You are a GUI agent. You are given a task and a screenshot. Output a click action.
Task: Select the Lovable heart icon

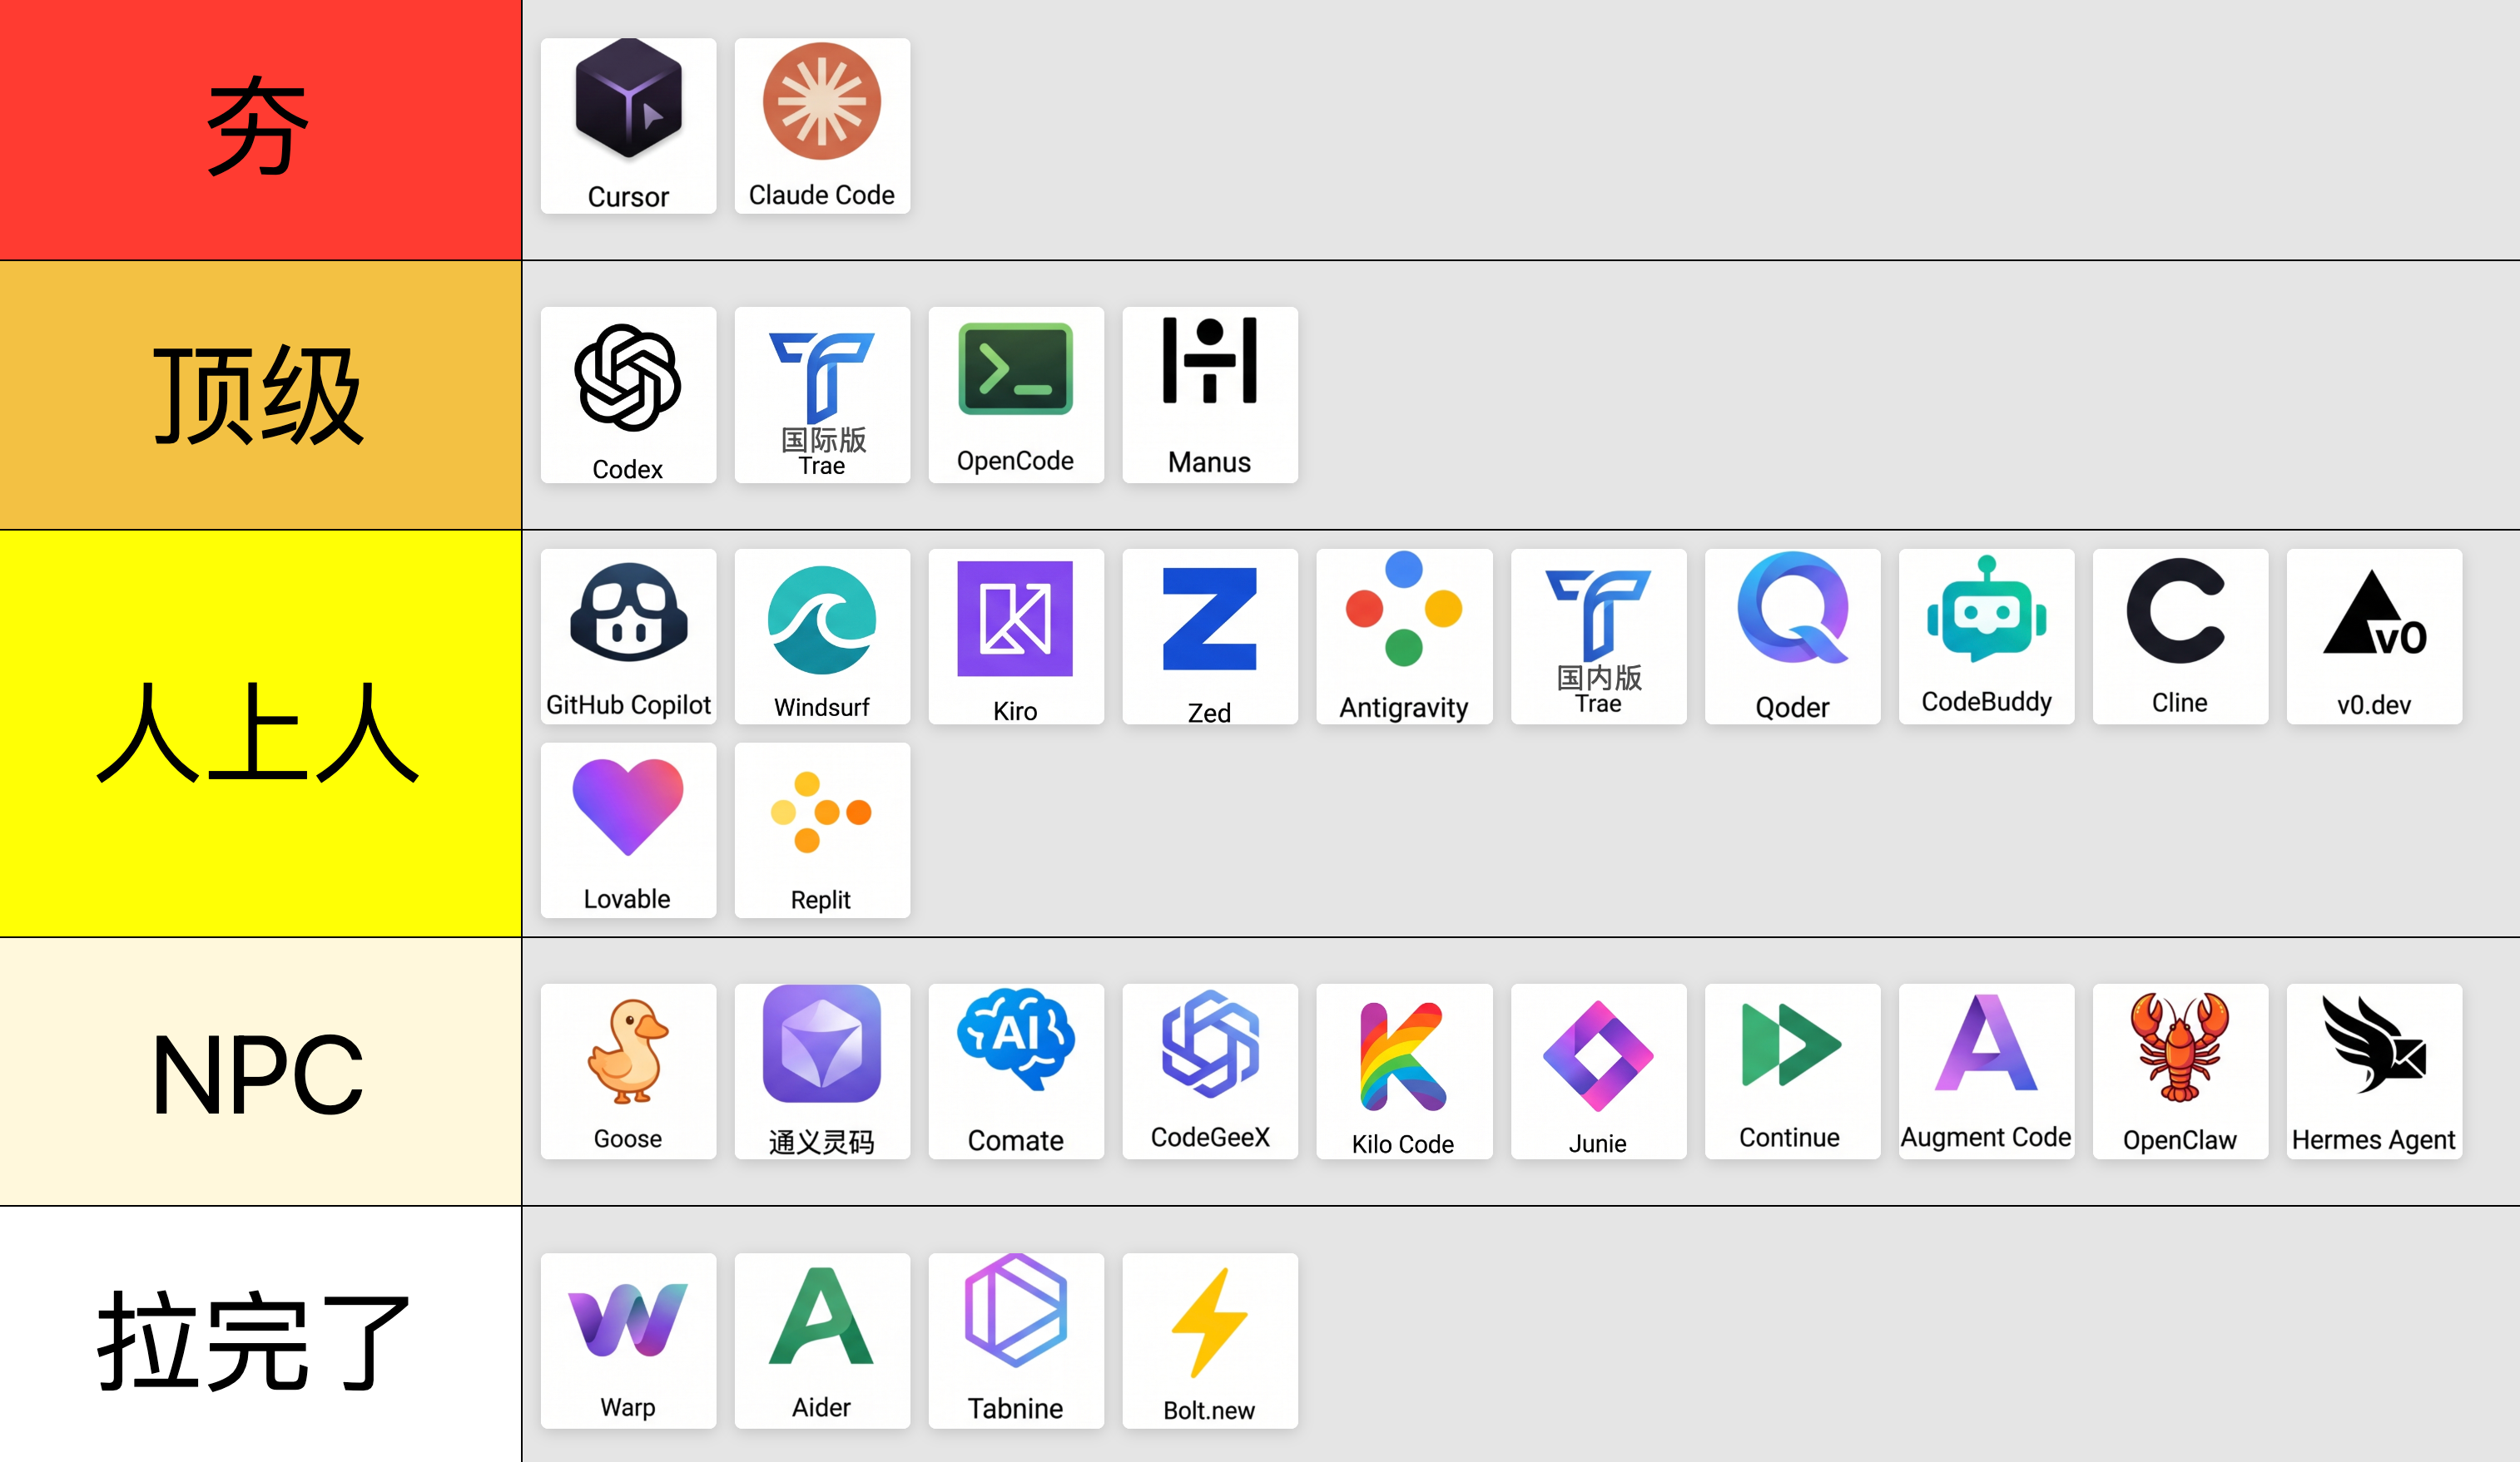[x=628, y=831]
